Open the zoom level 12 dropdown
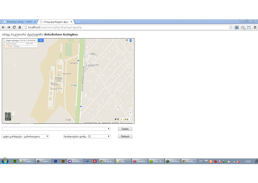Screen dimensions: 258x183 tap(87, 136)
